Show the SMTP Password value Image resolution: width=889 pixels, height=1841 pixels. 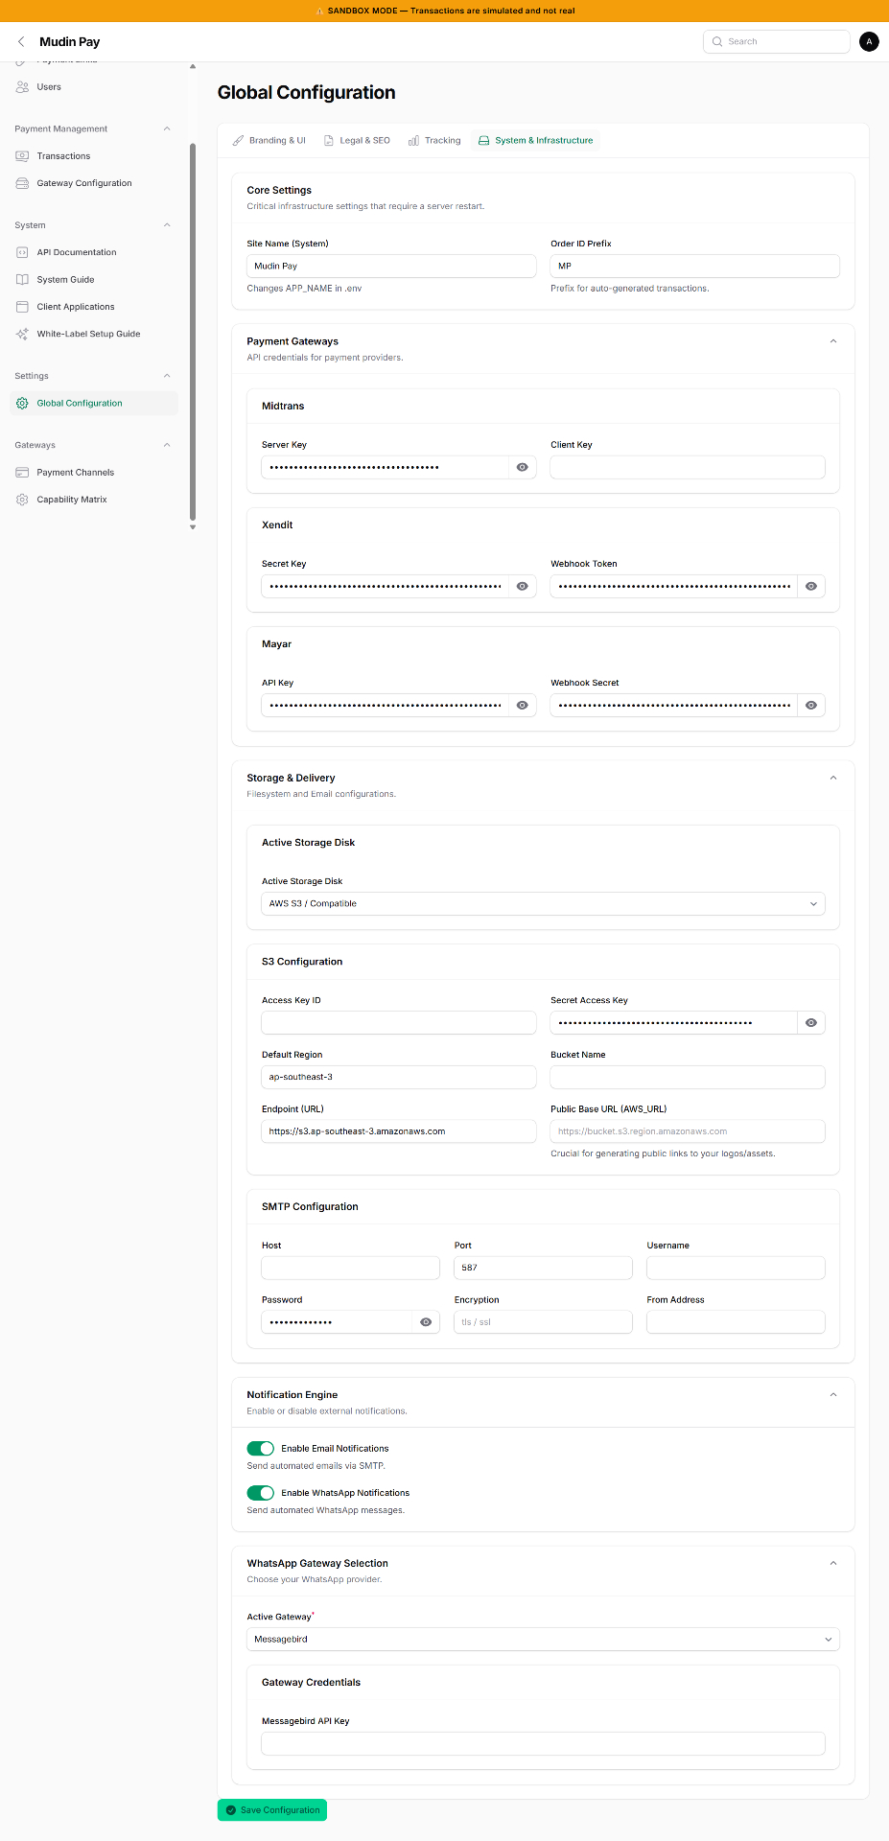click(x=426, y=1322)
